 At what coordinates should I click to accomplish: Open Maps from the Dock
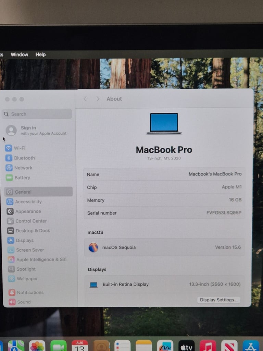(16, 346)
